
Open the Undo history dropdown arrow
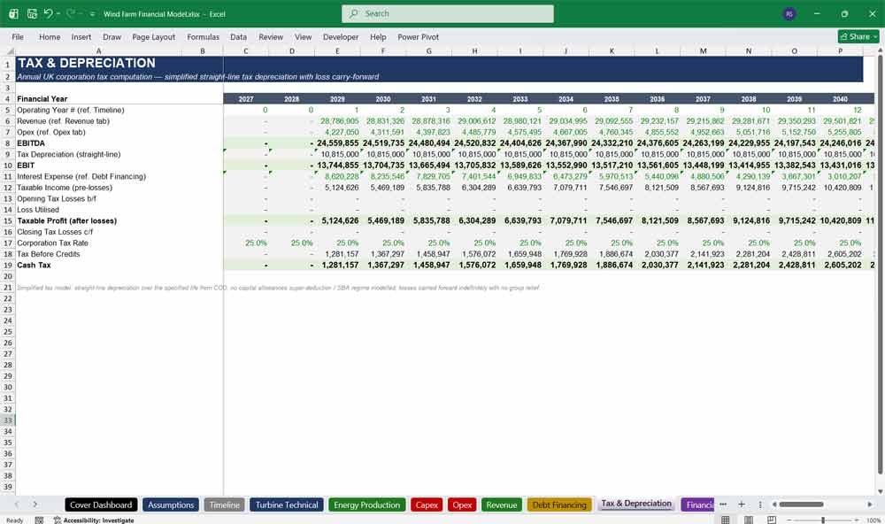point(58,13)
